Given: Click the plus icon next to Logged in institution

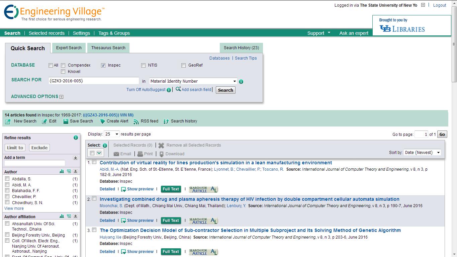Looking at the screenshot, I should (423, 5).
